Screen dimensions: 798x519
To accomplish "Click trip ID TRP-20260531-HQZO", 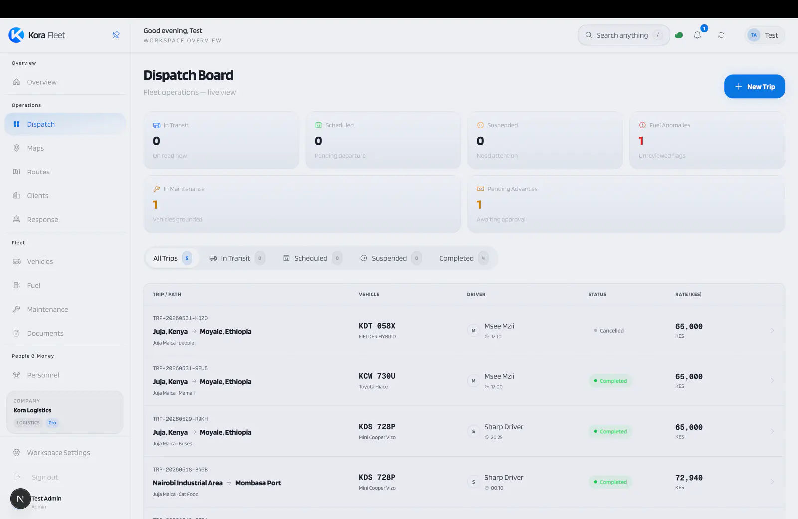I will point(180,318).
